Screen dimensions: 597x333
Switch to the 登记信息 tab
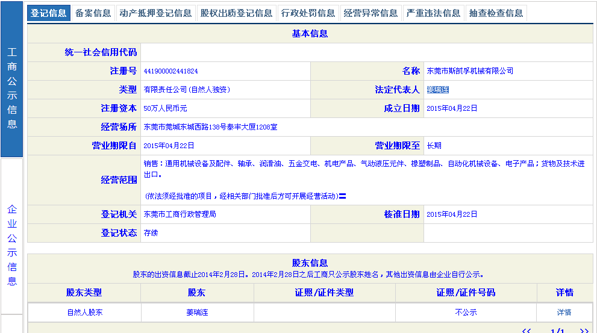(49, 13)
